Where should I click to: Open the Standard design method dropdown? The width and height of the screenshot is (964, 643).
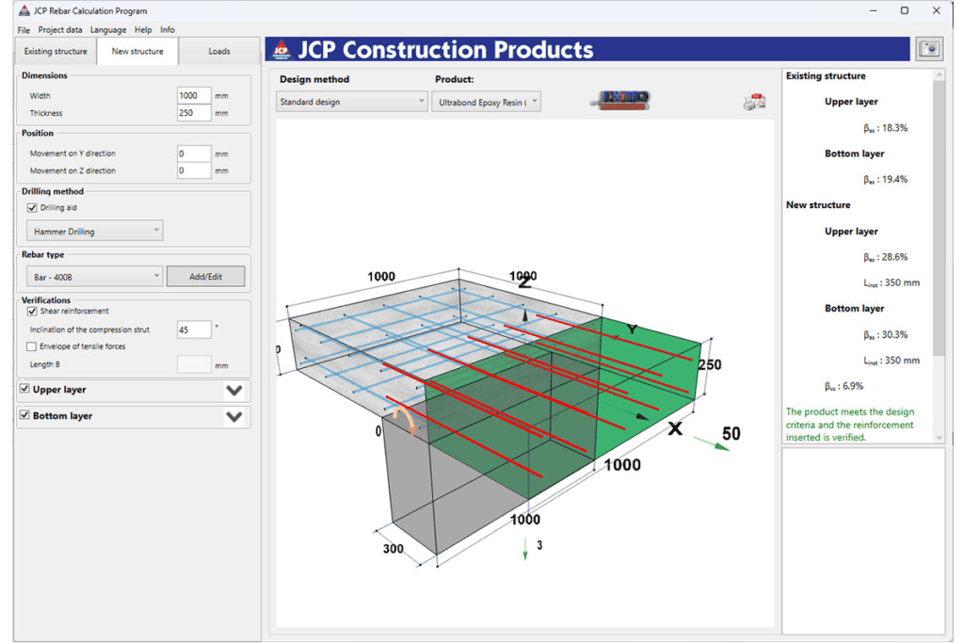coord(351,102)
